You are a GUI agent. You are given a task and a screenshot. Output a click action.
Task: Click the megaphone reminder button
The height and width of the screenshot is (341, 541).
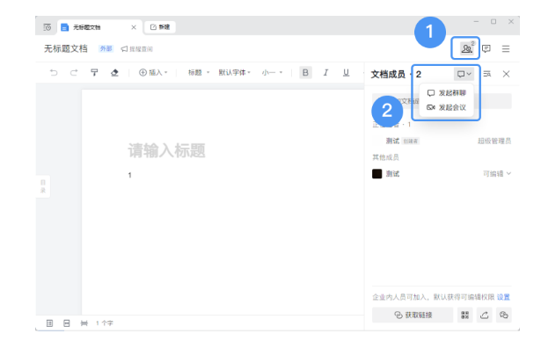tap(136, 49)
